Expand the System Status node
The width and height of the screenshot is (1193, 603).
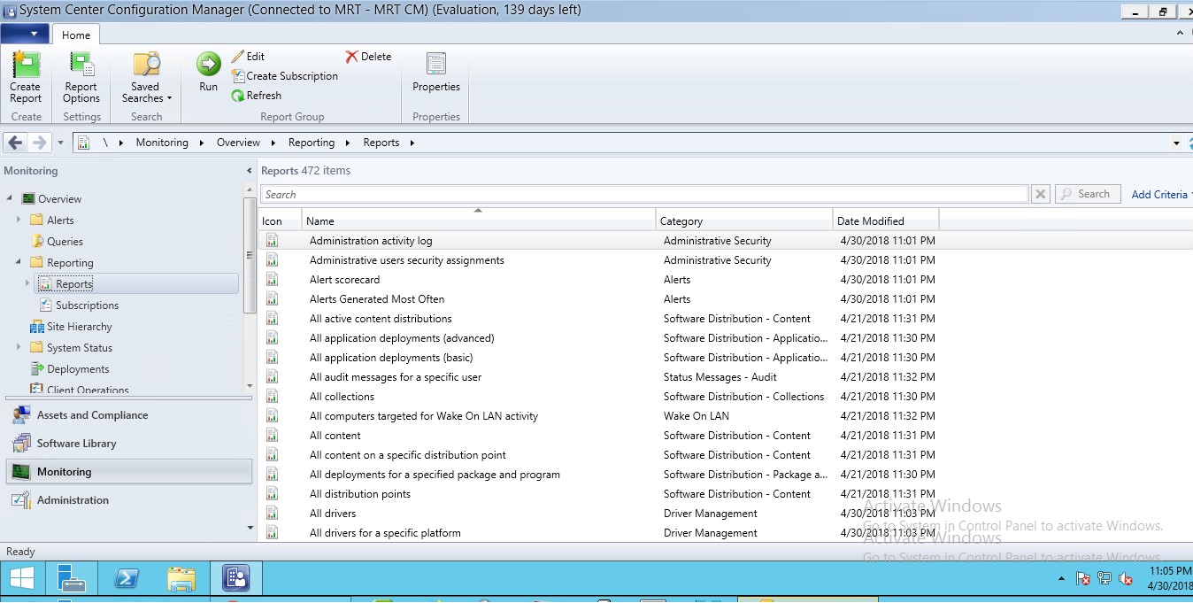point(19,347)
